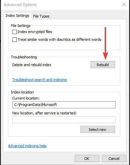Open Advanced indexing help link
The height and width of the screenshot is (165, 130).
[x=27, y=146]
